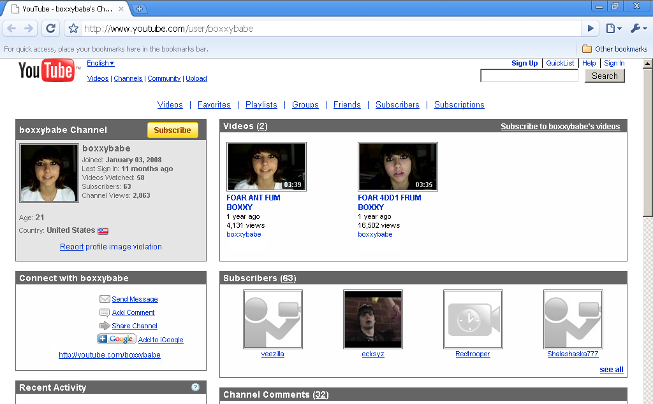This screenshot has width=653, height=404.
Task: Open the wrench settings menu
Action: coord(638,28)
